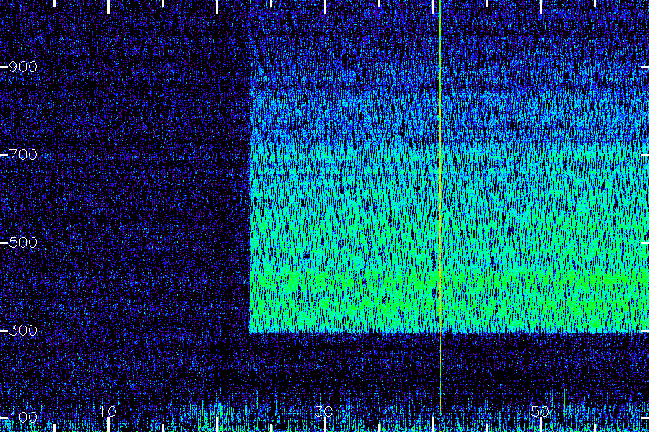Click the 30 time axis label
649x432 pixels.
(324, 412)
